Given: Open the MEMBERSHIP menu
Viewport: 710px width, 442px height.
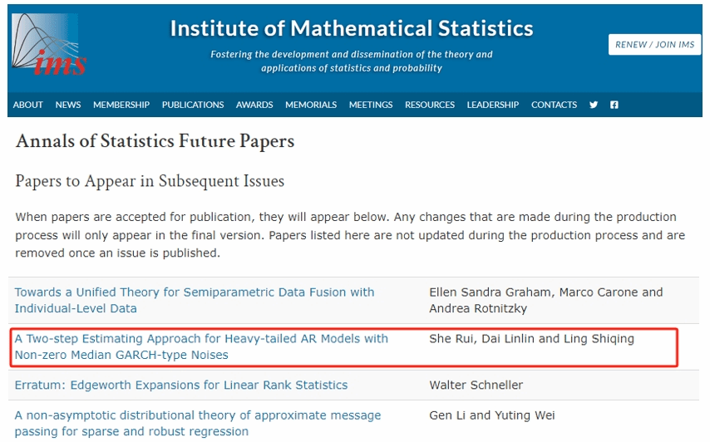Looking at the screenshot, I should (x=121, y=105).
